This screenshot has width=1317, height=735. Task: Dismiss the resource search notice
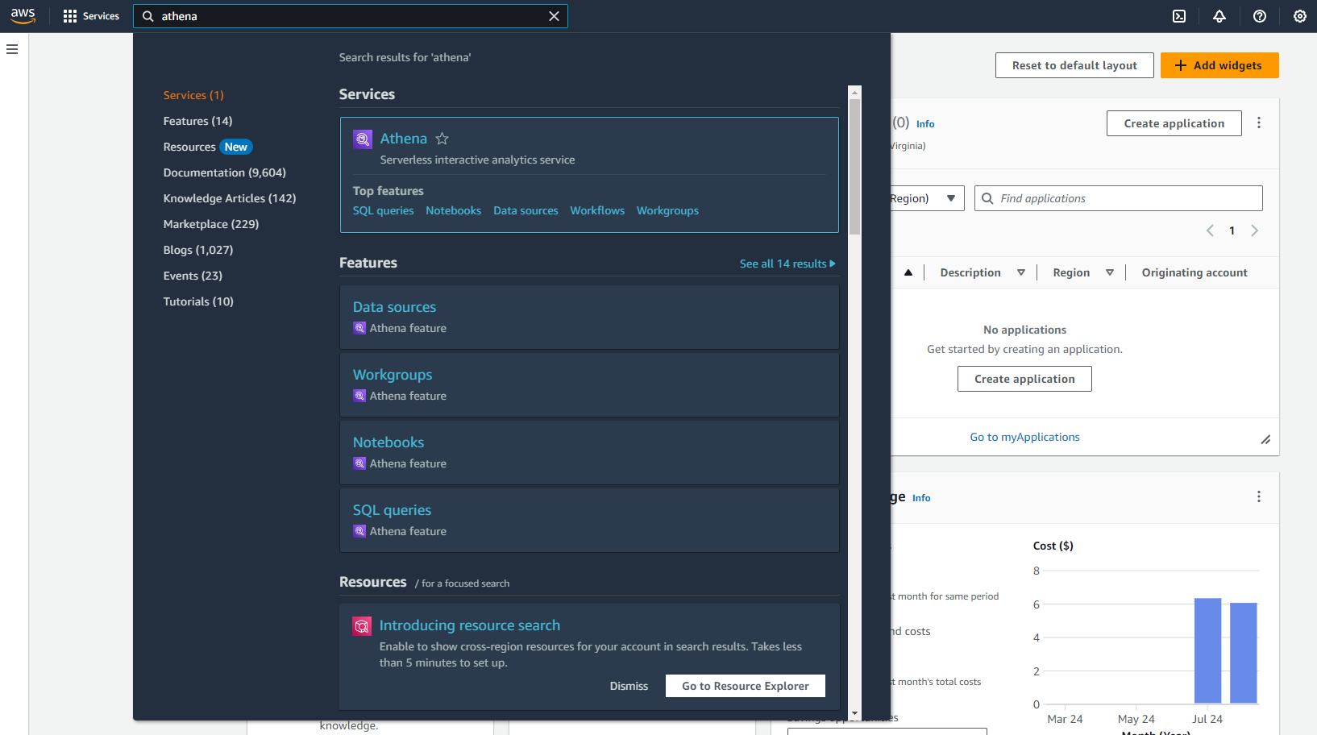(x=629, y=686)
